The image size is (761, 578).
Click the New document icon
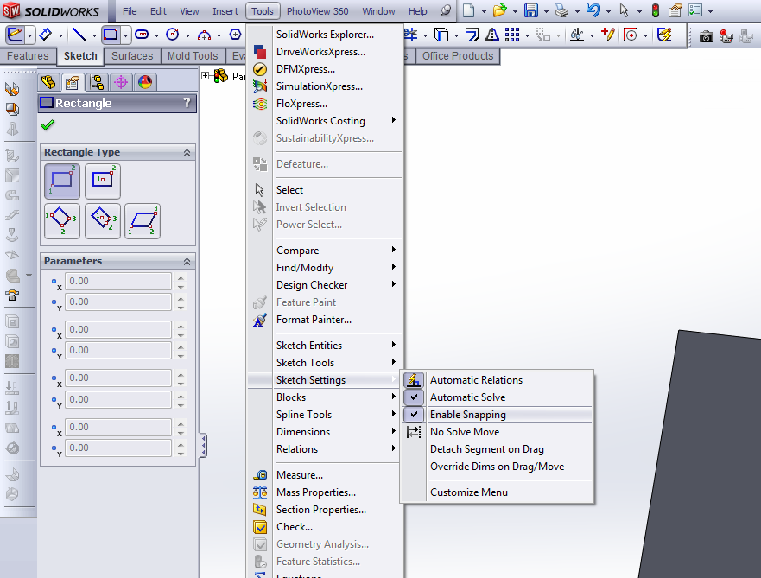tap(468, 10)
